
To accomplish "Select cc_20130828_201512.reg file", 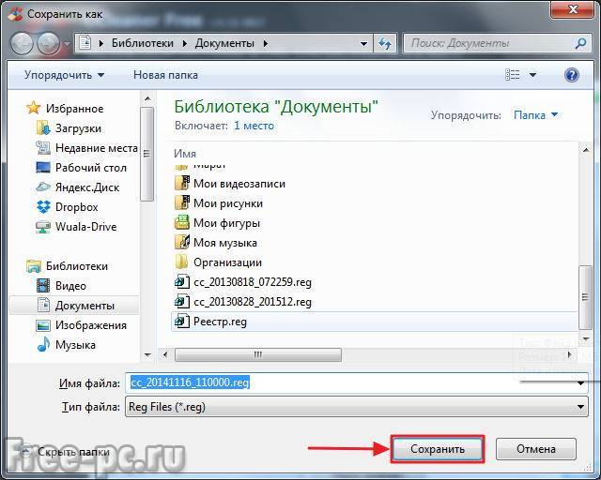I will coord(243,302).
